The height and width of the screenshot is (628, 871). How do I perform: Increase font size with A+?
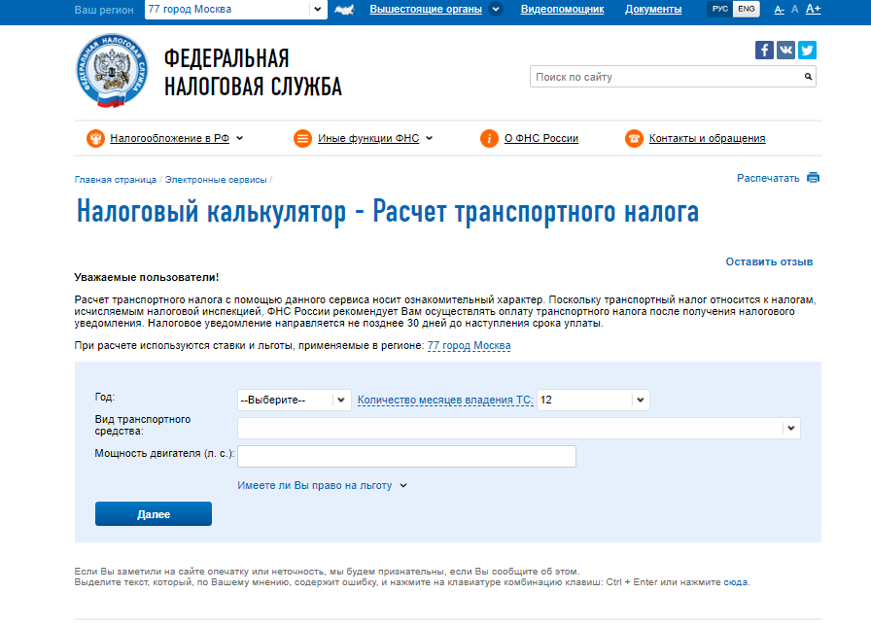814,10
